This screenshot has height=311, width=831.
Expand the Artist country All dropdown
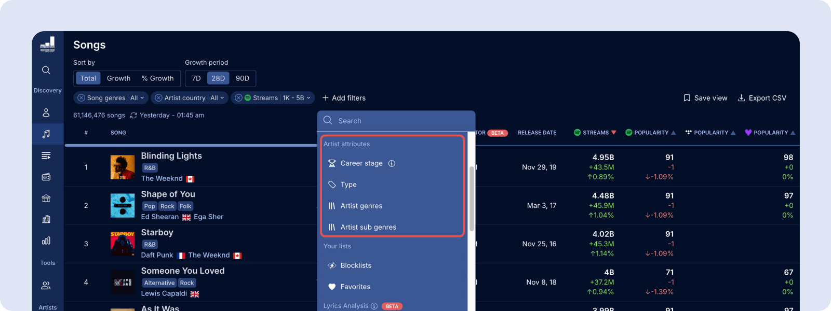[x=217, y=98]
